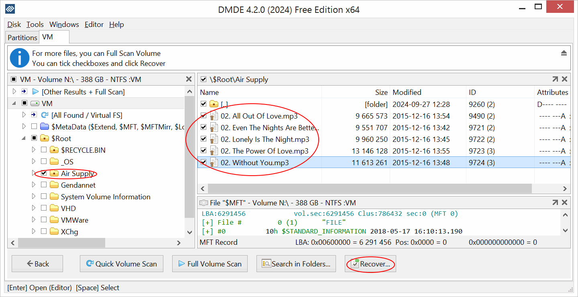Start a Quick Volume Scan
Screen dimensions: 578x297
pos(122,264)
